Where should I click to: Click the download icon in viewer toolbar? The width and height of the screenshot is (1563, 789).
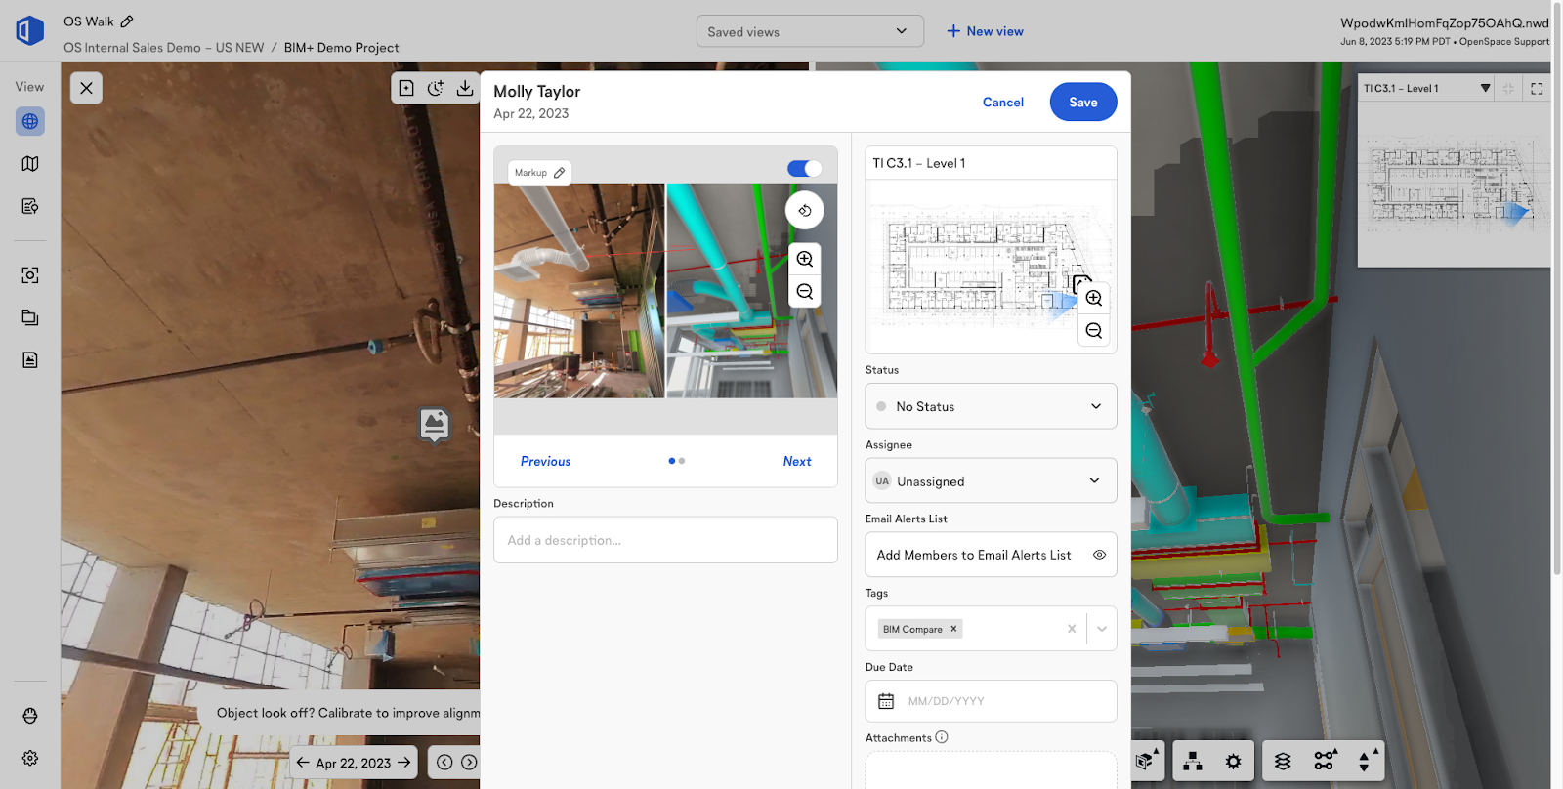(465, 88)
